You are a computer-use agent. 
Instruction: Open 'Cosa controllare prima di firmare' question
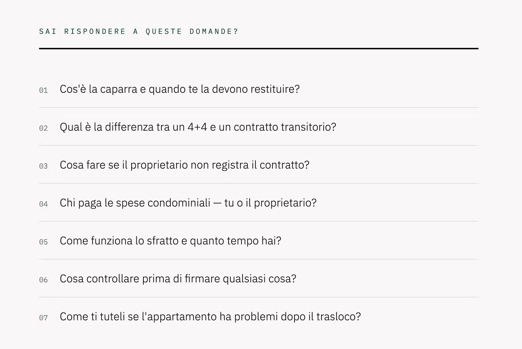259,279
